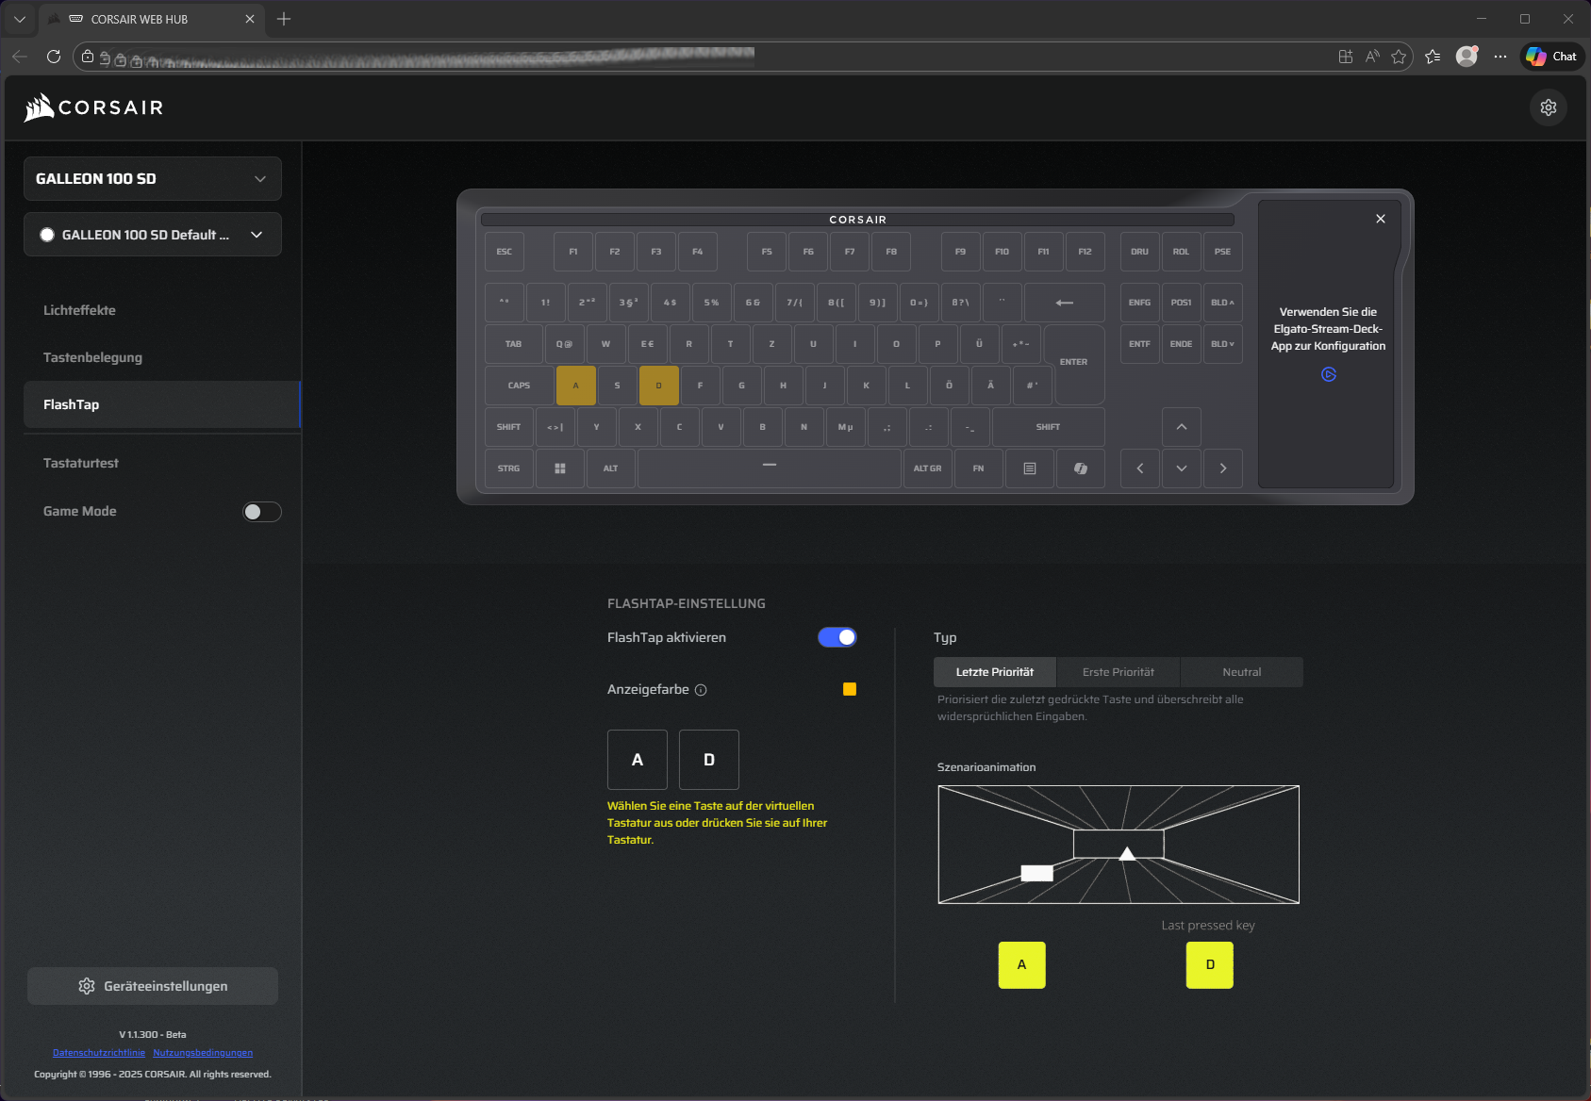Screen dimensions: 1591x1101
Task: Click the backspace key on virtual keyboard
Action: click(1064, 303)
